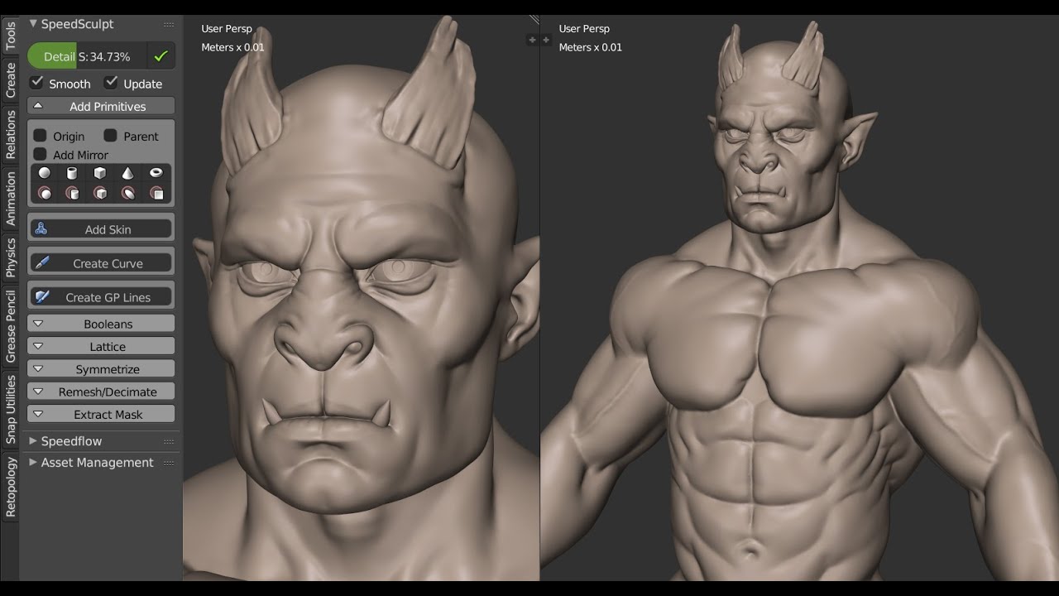The height and width of the screenshot is (596, 1059).
Task: Click 'Meters x 0.01' in left viewport
Action: click(x=232, y=47)
